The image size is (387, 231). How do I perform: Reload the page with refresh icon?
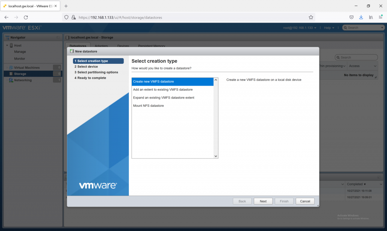pyautogui.click(x=26, y=17)
